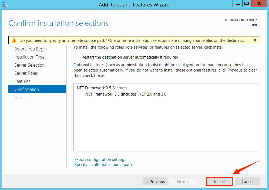Screen dimensions: 269x190
Task: Select the Server Selection step
Action: coord(30,65)
